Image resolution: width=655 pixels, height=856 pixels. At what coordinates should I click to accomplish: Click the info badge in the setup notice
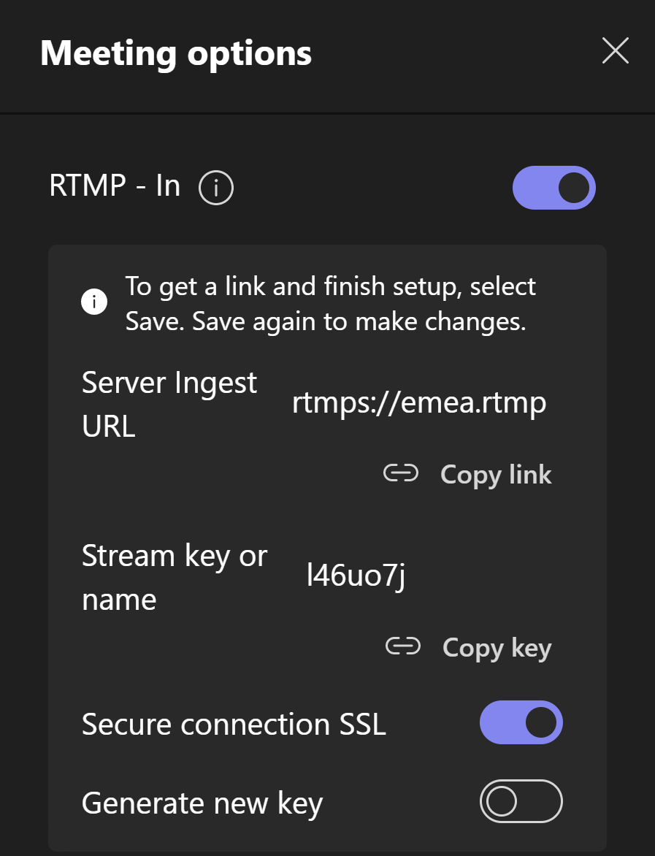[94, 301]
